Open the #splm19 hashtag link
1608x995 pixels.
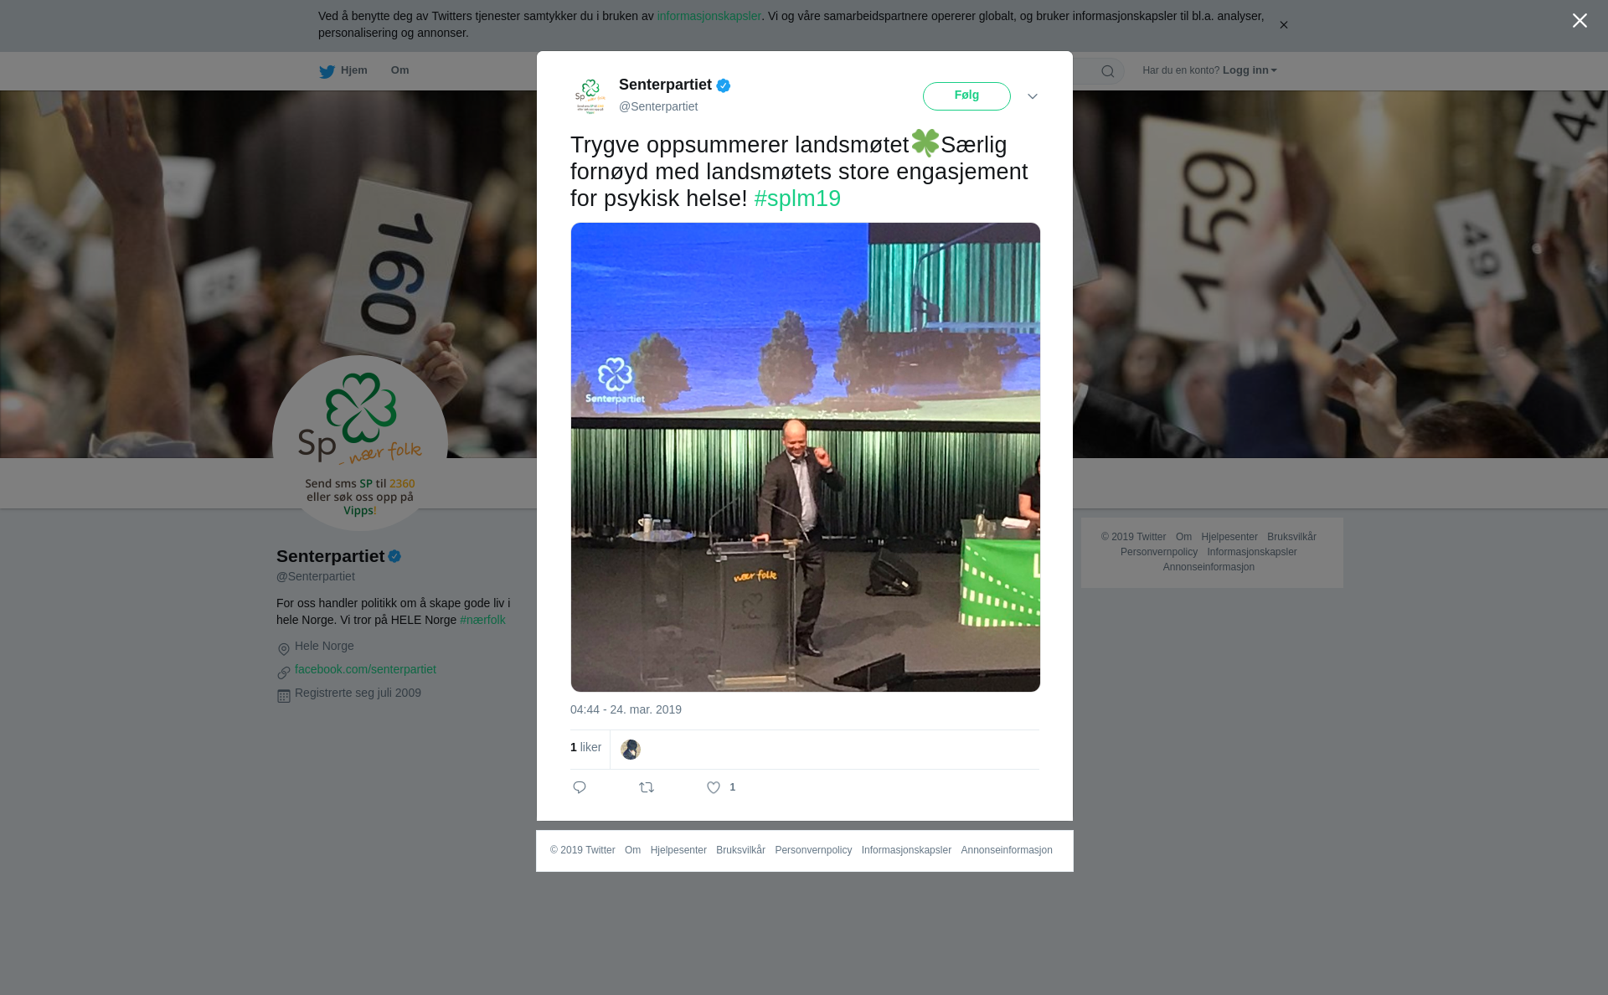[797, 198]
